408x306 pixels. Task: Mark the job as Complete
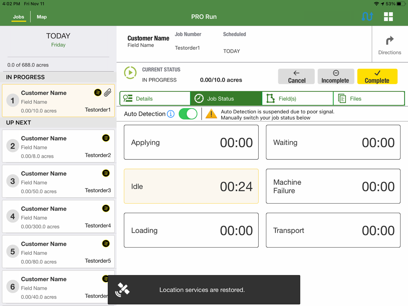pyautogui.click(x=377, y=77)
